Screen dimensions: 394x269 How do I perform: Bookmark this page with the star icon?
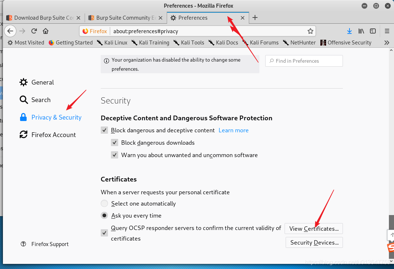310,31
